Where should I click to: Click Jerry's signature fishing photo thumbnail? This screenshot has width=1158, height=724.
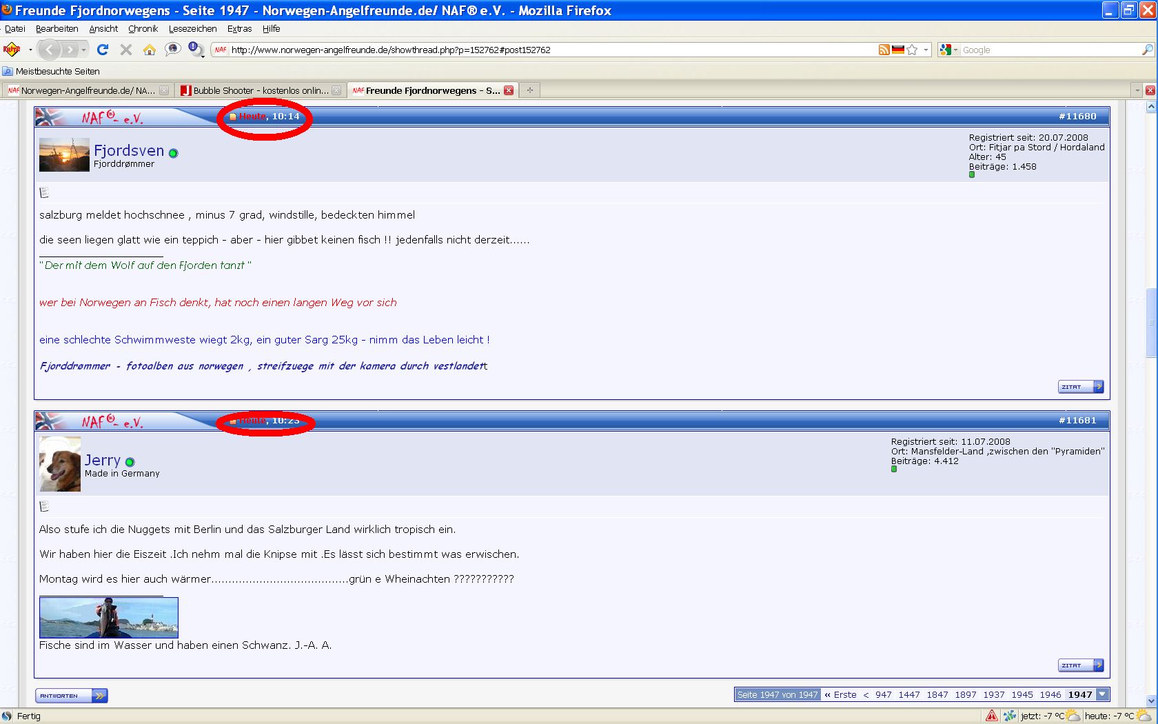tap(109, 617)
